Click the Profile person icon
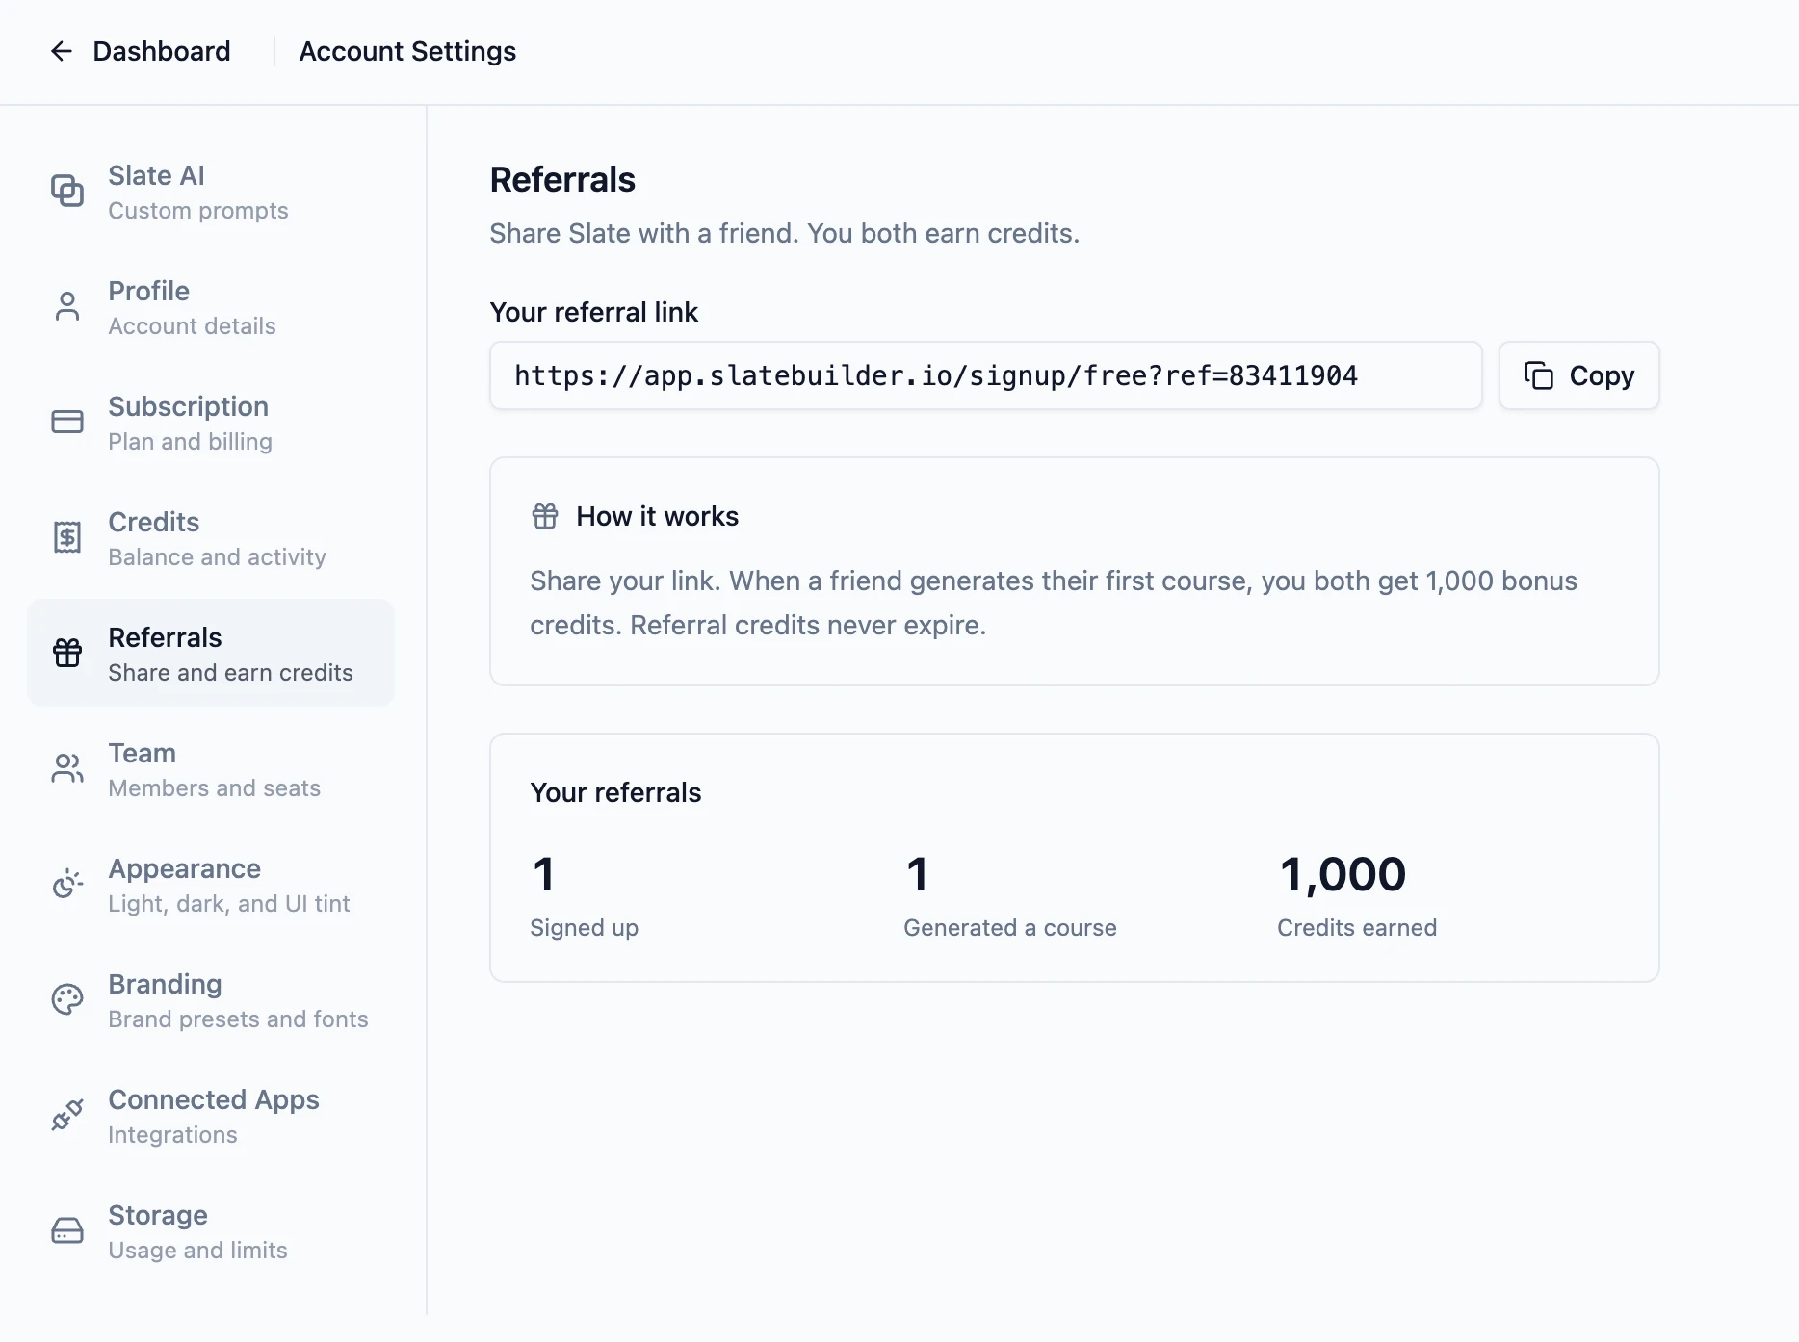This screenshot has width=1799, height=1342. [x=67, y=306]
